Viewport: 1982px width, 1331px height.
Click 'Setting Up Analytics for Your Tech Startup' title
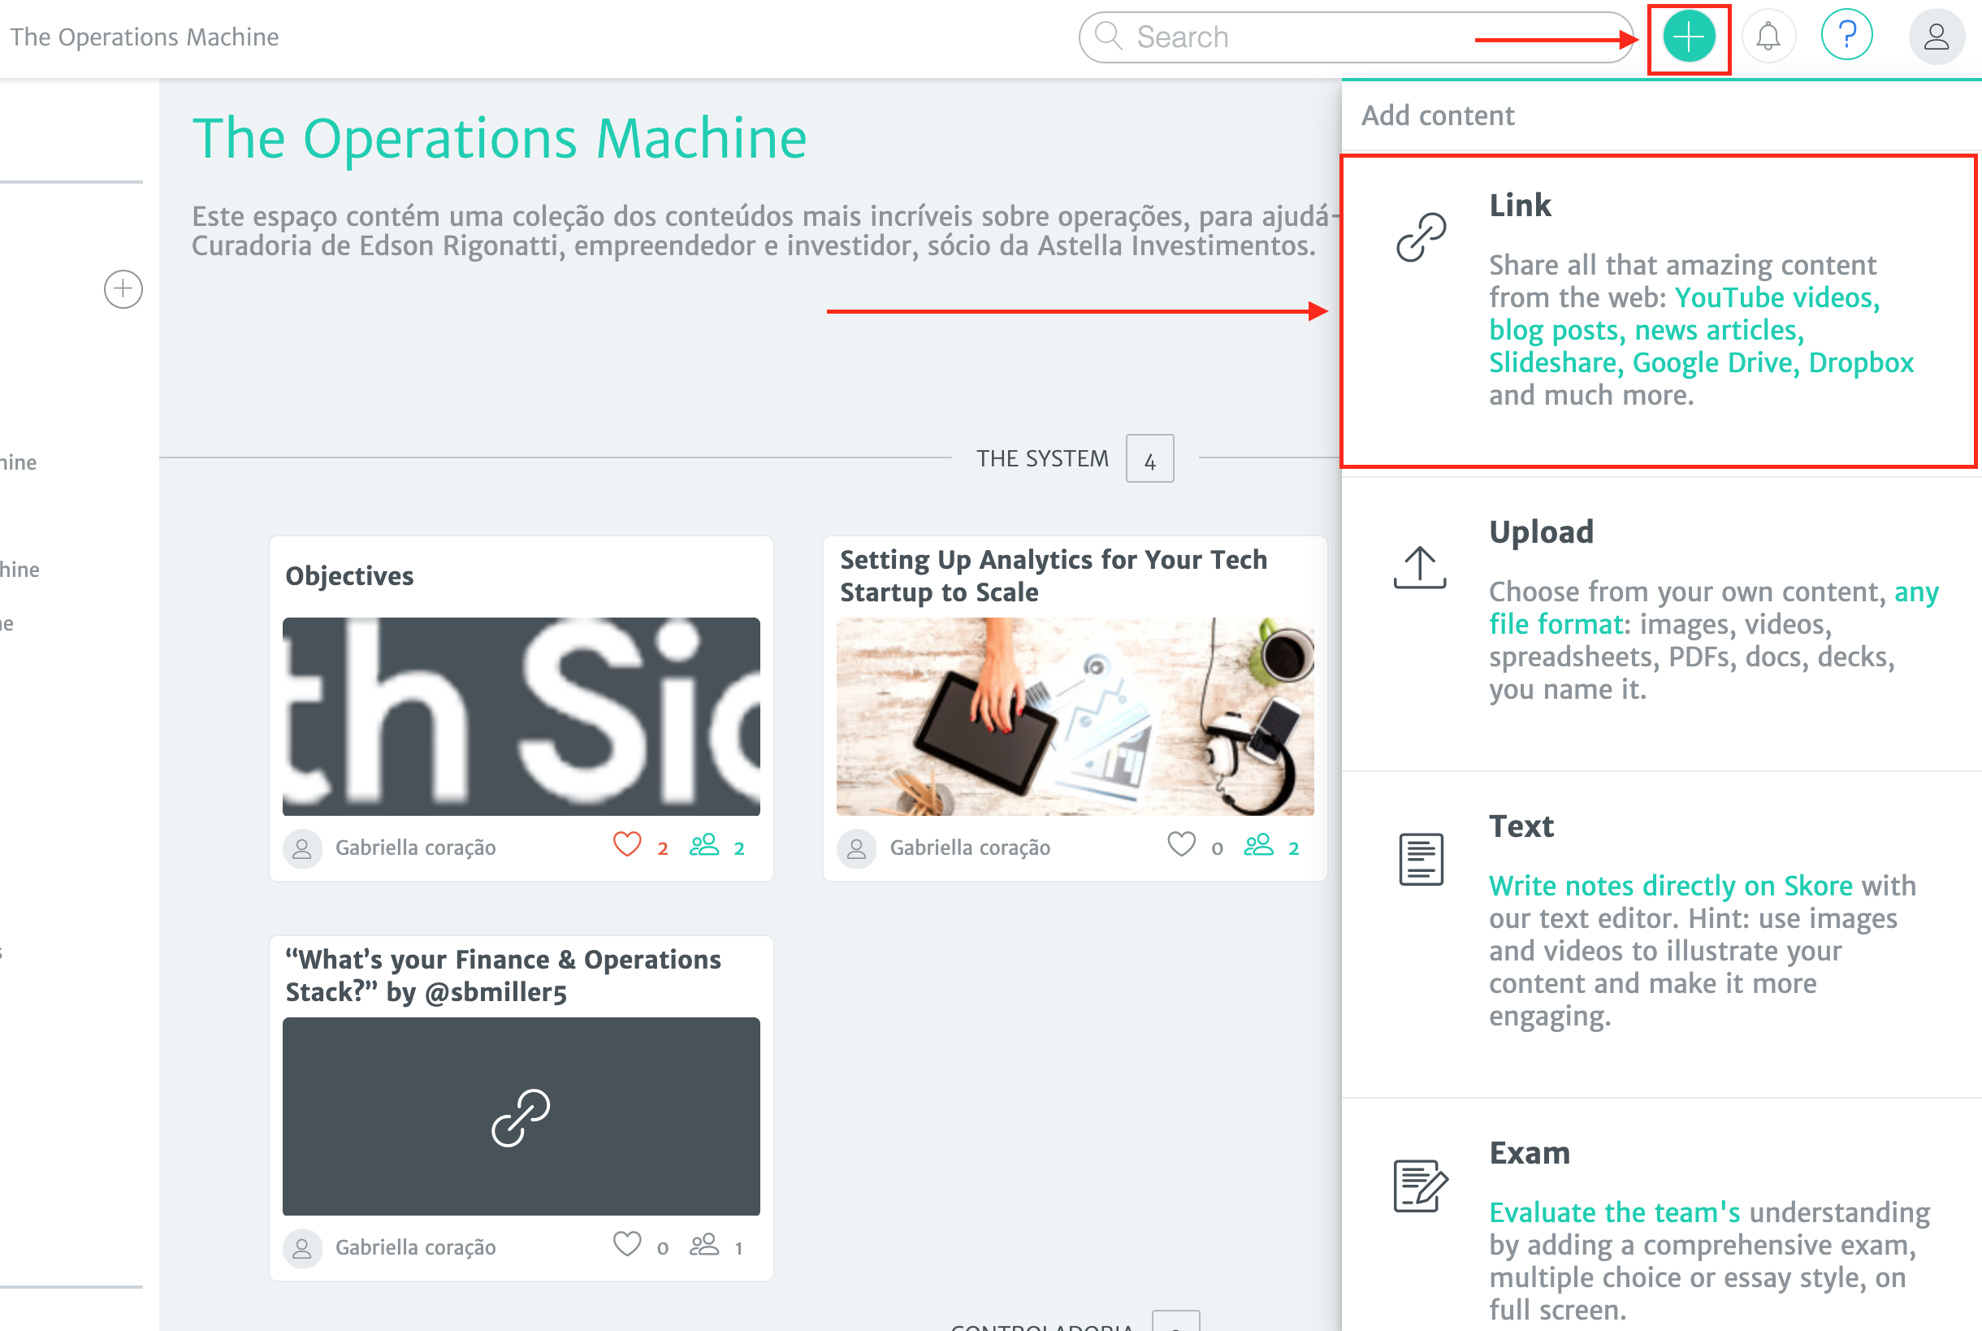click(1053, 576)
